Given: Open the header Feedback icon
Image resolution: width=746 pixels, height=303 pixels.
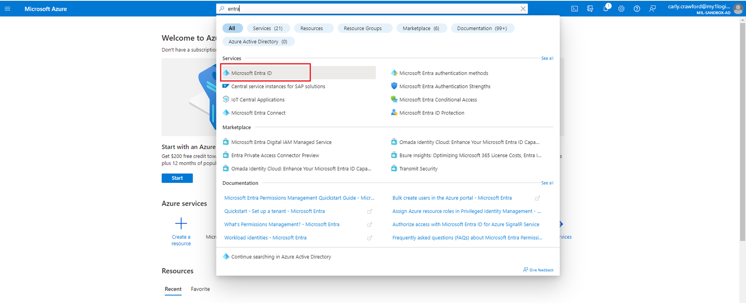Looking at the screenshot, I should coord(652,9).
